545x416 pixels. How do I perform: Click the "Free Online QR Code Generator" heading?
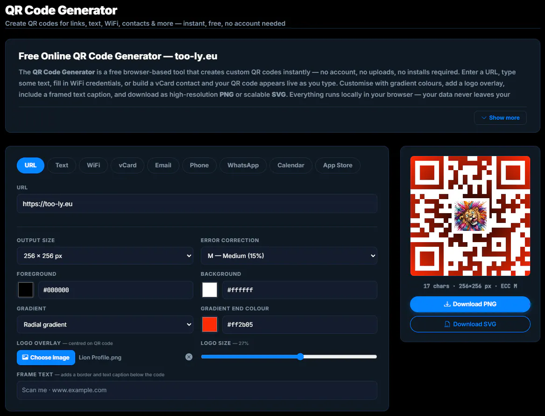coord(118,56)
